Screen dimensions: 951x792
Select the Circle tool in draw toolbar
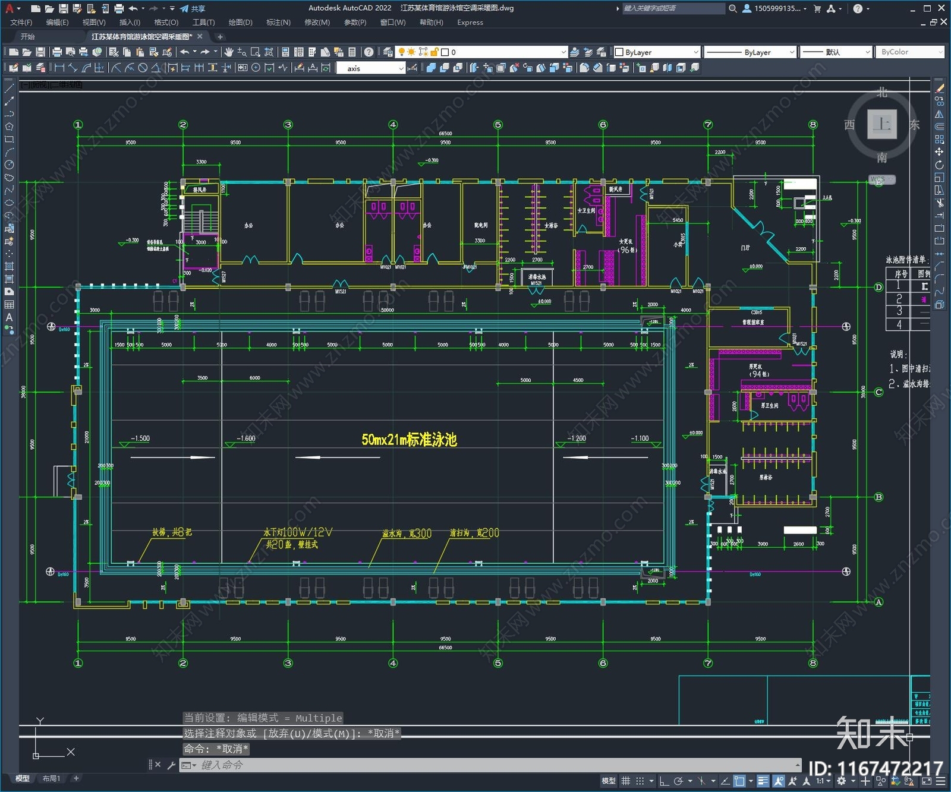click(x=9, y=165)
